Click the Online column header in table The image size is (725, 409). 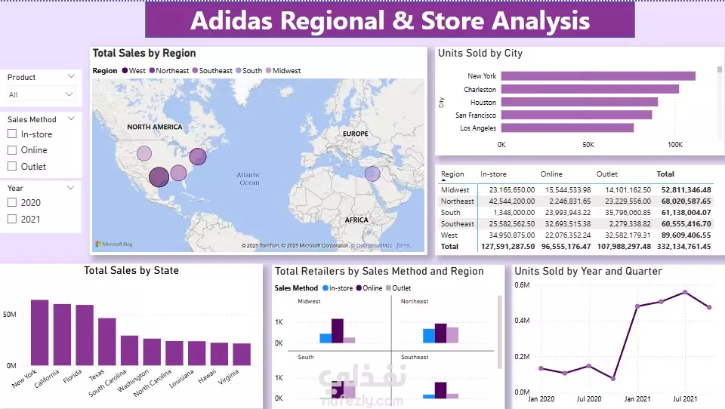[551, 174]
